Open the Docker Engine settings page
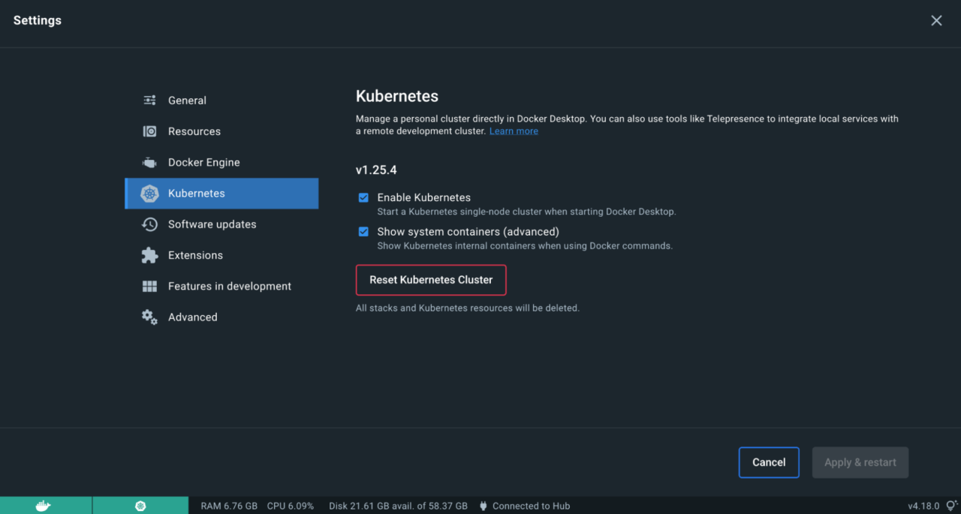The height and width of the screenshot is (514, 961). click(203, 162)
